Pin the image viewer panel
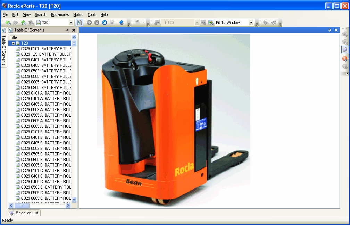Screen dimensions: 350x225 [x=330, y=30]
